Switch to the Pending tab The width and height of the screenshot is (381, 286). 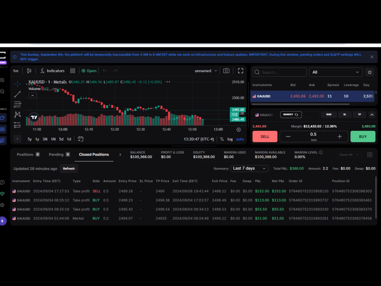coord(56,154)
